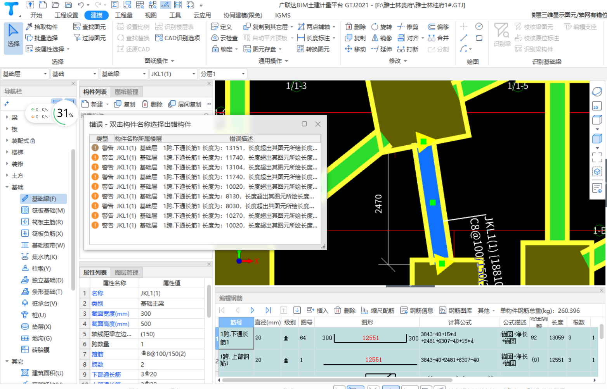This screenshot has height=389, width=607.
Task: Click the 合并 merge tool
Action: click(x=439, y=38)
